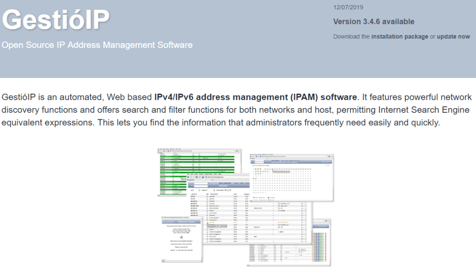The image size is (476, 270).
Task: Click the GestióIP site title
Action: click(56, 19)
